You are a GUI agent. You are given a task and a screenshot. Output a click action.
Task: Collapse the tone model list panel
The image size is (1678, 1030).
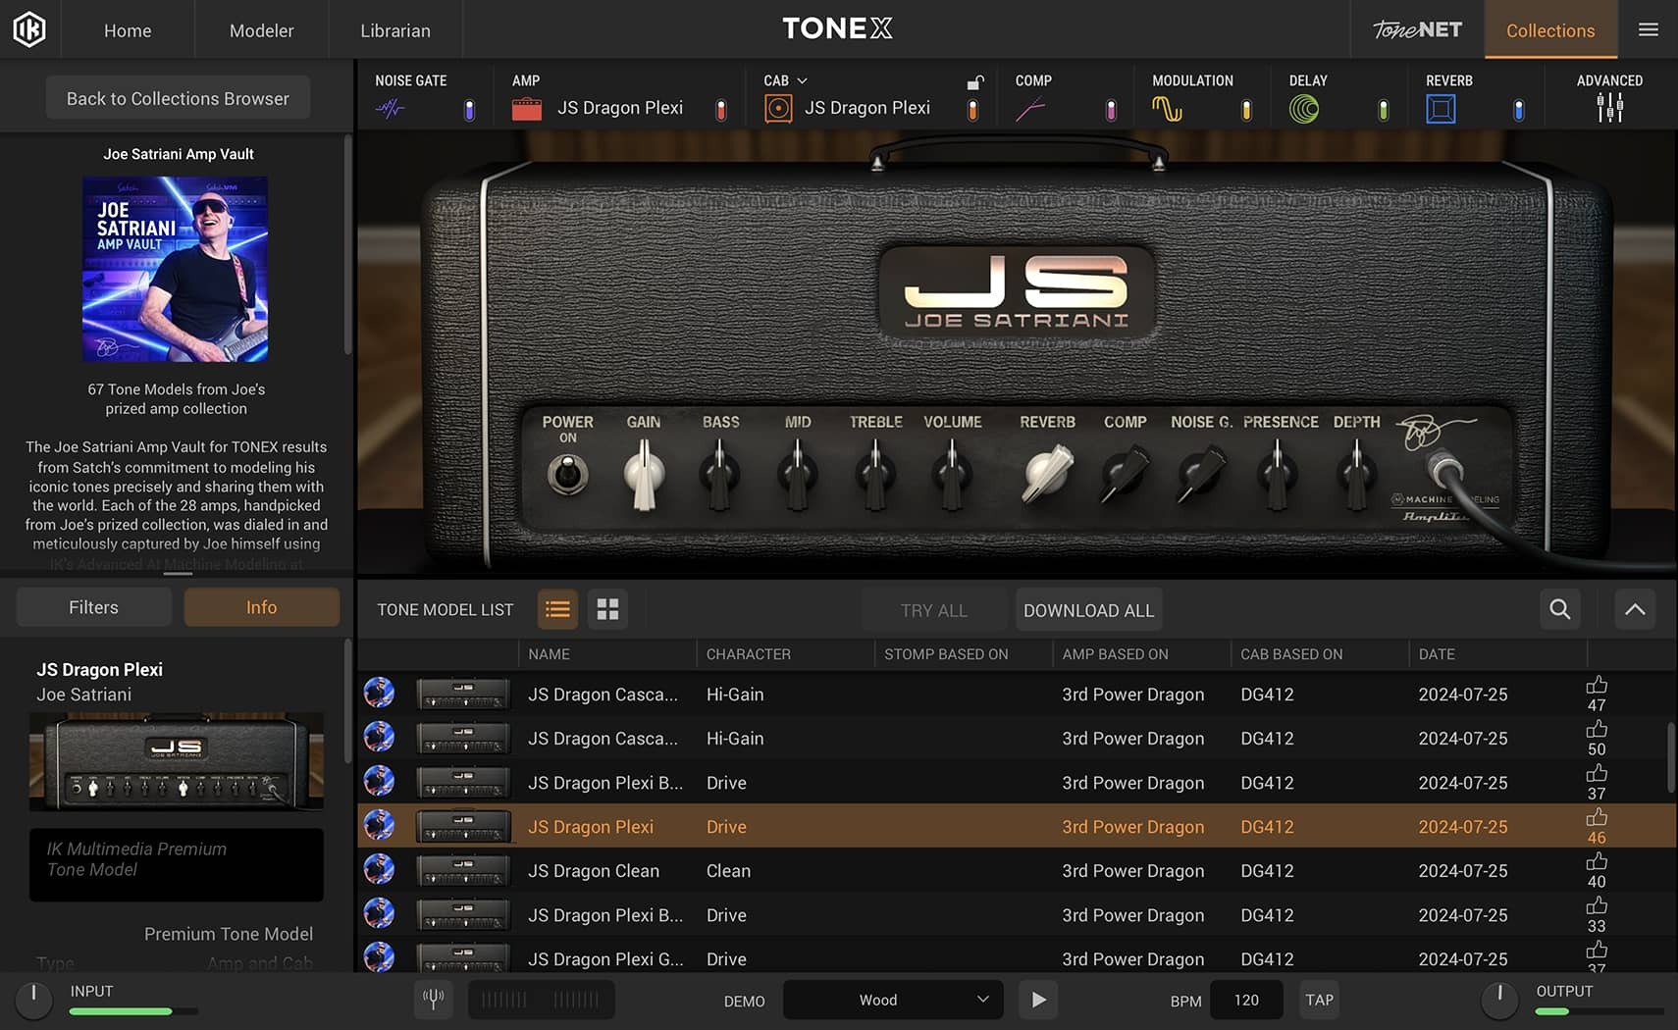tap(1635, 609)
